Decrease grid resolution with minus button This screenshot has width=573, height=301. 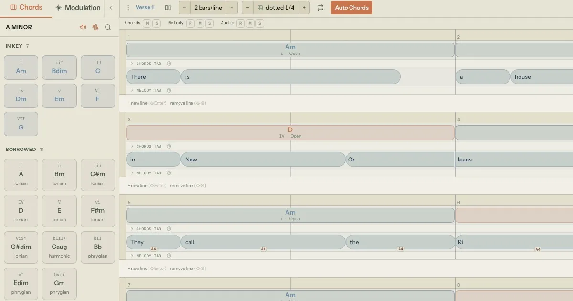(247, 8)
